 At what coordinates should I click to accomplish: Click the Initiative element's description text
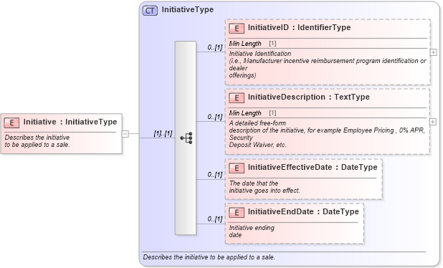pos(37,141)
